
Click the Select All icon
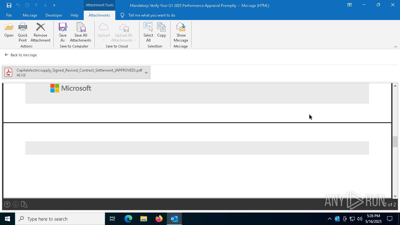[x=148, y=32]
